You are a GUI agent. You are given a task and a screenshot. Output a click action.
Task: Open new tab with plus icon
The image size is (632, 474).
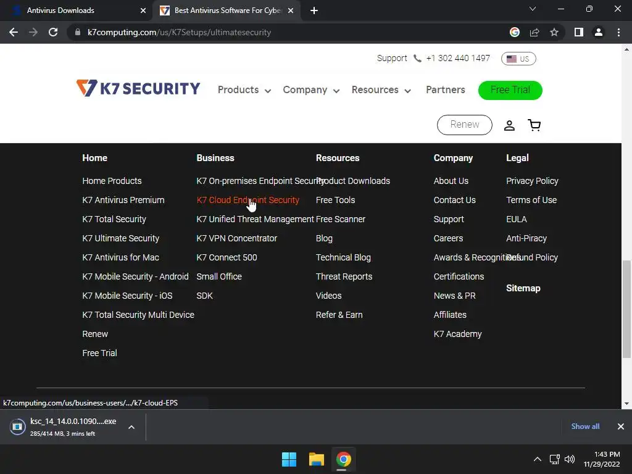pos(314,10)
